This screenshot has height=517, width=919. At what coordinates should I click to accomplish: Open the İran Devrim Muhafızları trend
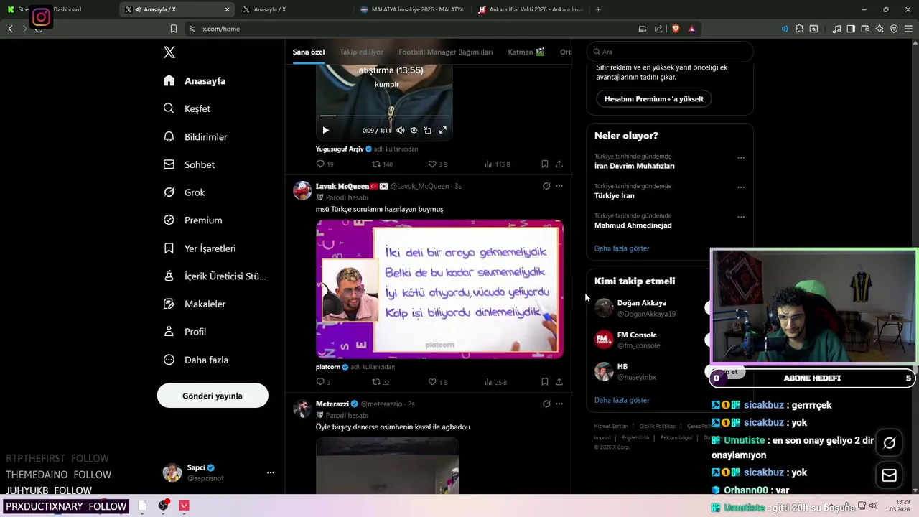(635, 166)
